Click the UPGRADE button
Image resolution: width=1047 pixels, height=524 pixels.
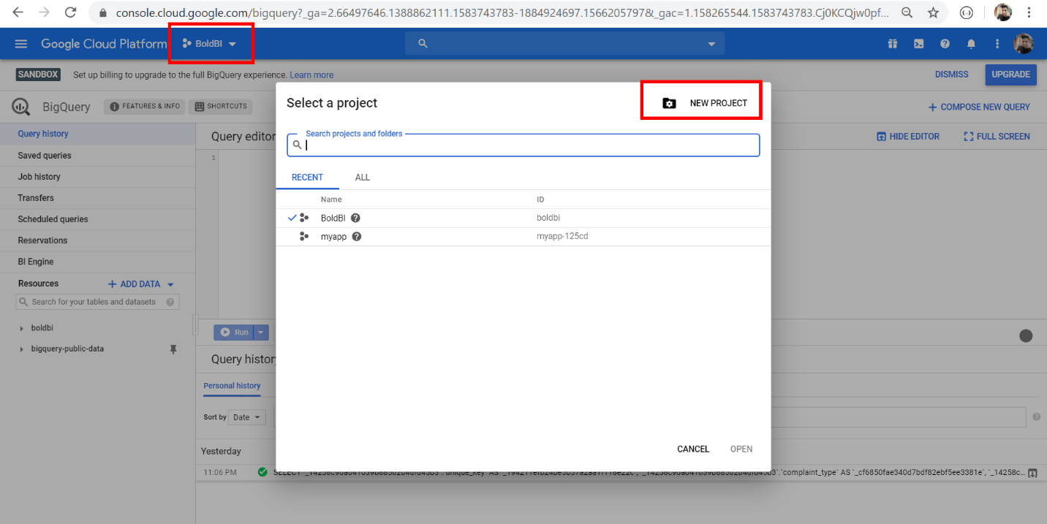coord(1010,74)
